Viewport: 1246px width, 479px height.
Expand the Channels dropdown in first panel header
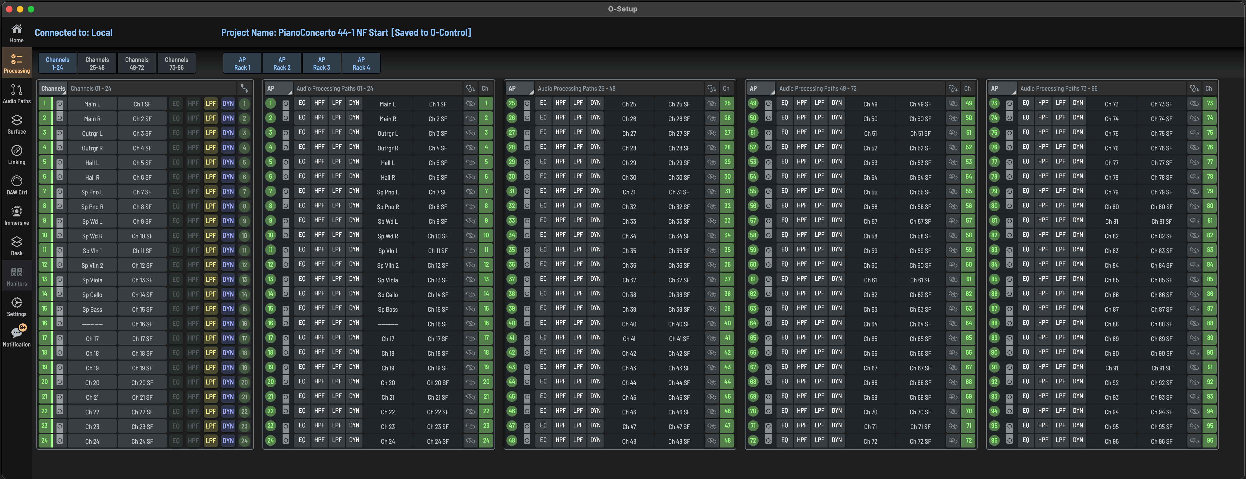53,89
